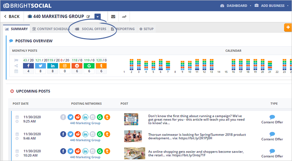Screen dimensions: 292x161
Task: Click the edit pencil next to business name
Action: (x=88, y=16)
